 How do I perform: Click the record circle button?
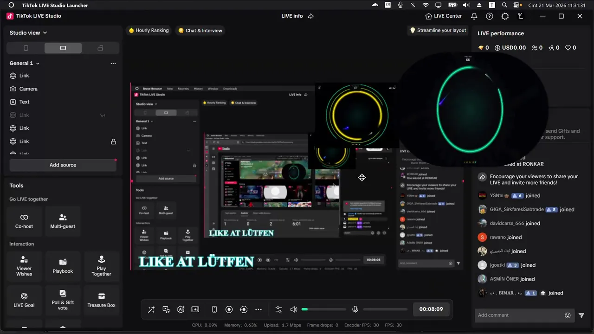(229, 309)
